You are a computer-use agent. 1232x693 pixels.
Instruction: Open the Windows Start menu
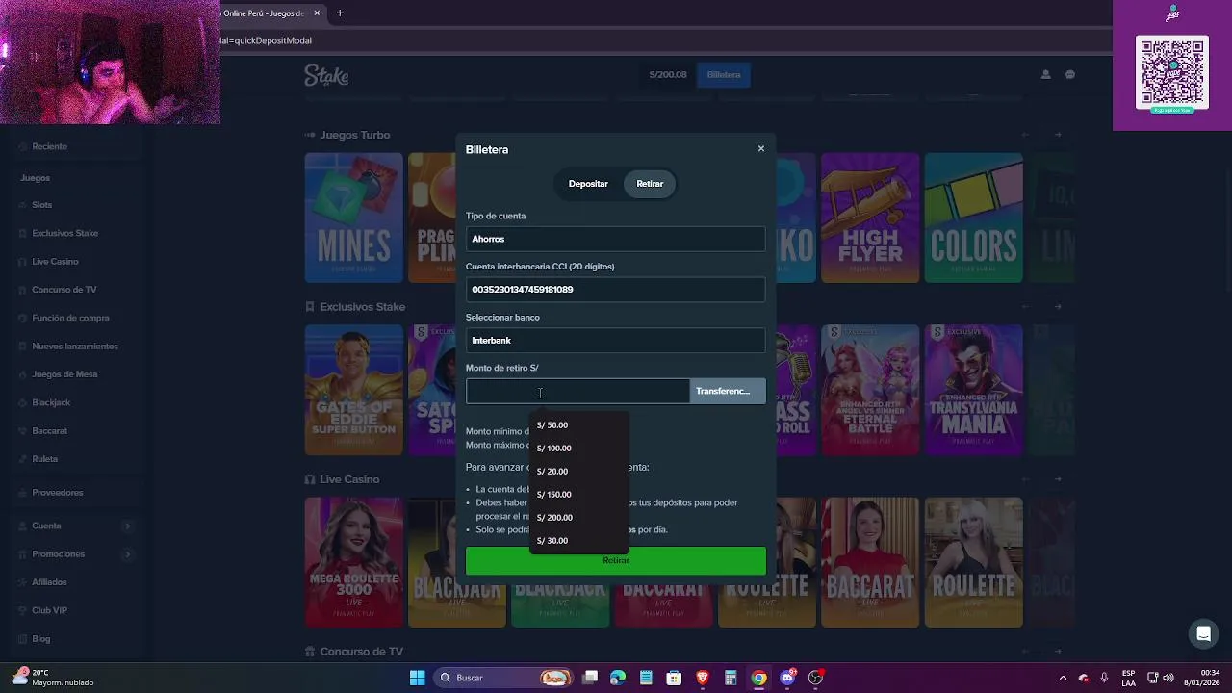417,678
